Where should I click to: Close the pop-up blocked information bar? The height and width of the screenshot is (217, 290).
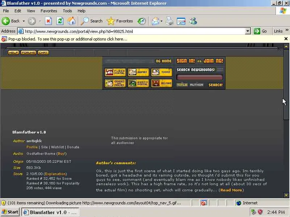286,39
